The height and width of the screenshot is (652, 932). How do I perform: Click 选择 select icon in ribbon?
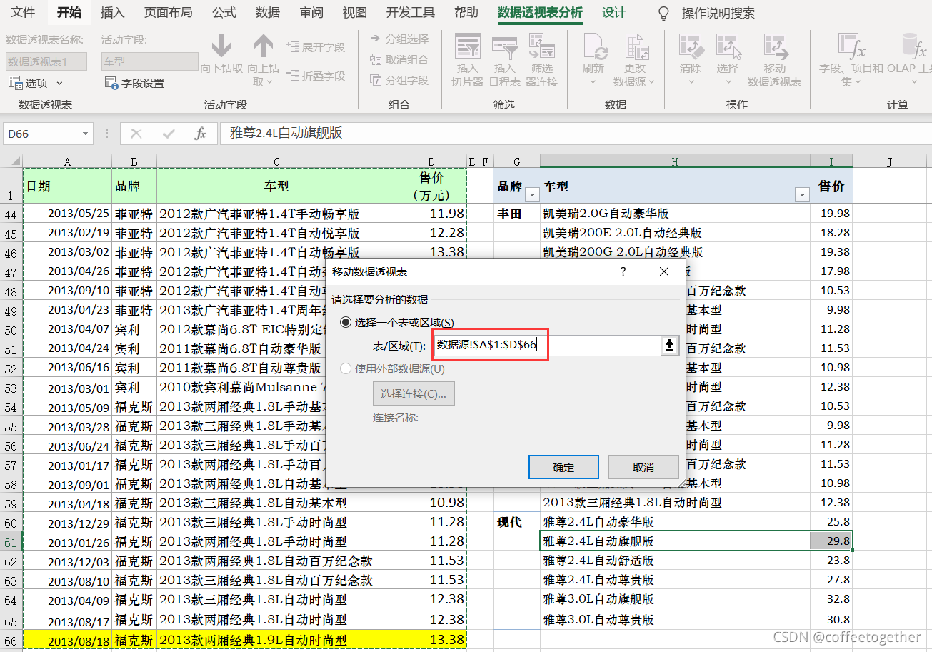728,47
